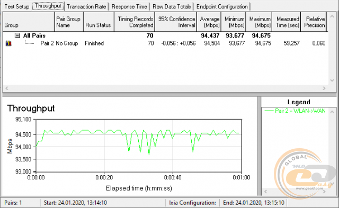Collapse the All Pairs group

point(17,35)
